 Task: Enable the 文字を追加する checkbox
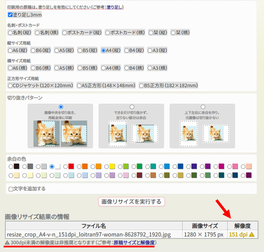(x=11, y=189)
